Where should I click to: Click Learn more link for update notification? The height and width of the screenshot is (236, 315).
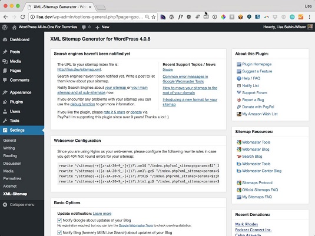[x=102, y=214]
